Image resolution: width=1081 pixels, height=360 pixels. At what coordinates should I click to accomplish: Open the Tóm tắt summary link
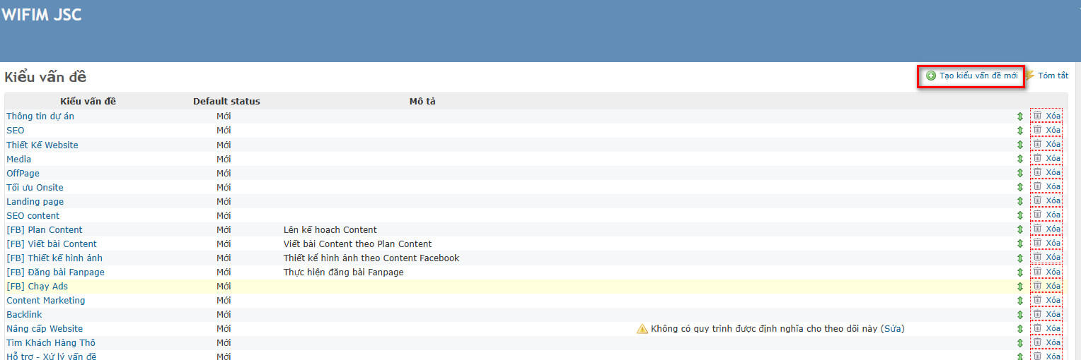pyautogui.click(x=1053, y=76)
